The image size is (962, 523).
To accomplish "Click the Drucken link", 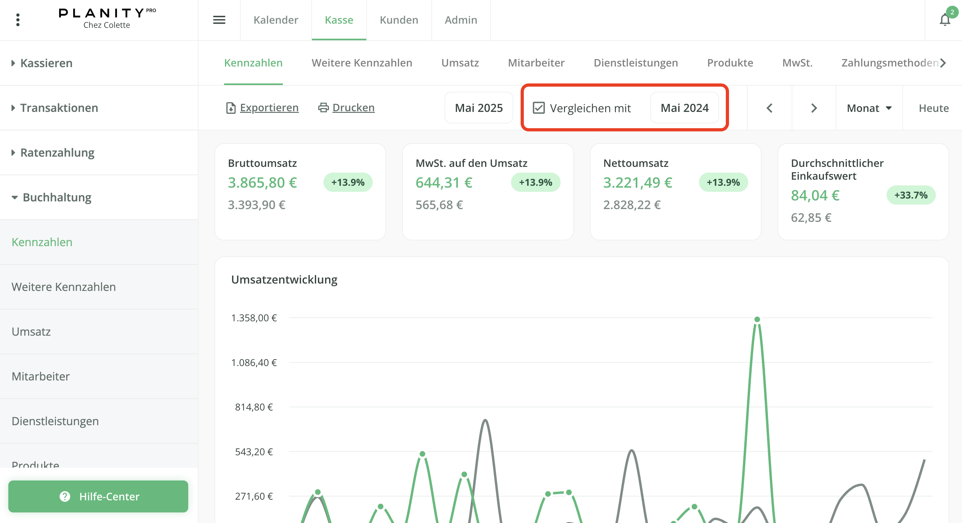I will pyautogui.click(x=353, y=108).
